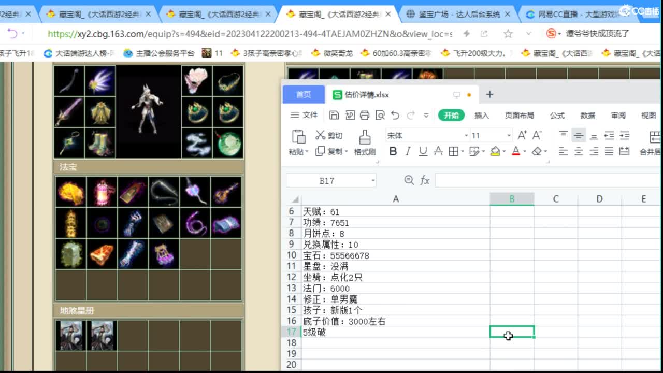Click the browser address bar URL
This screenshot has width=663, height=373.
pos(250,34)
